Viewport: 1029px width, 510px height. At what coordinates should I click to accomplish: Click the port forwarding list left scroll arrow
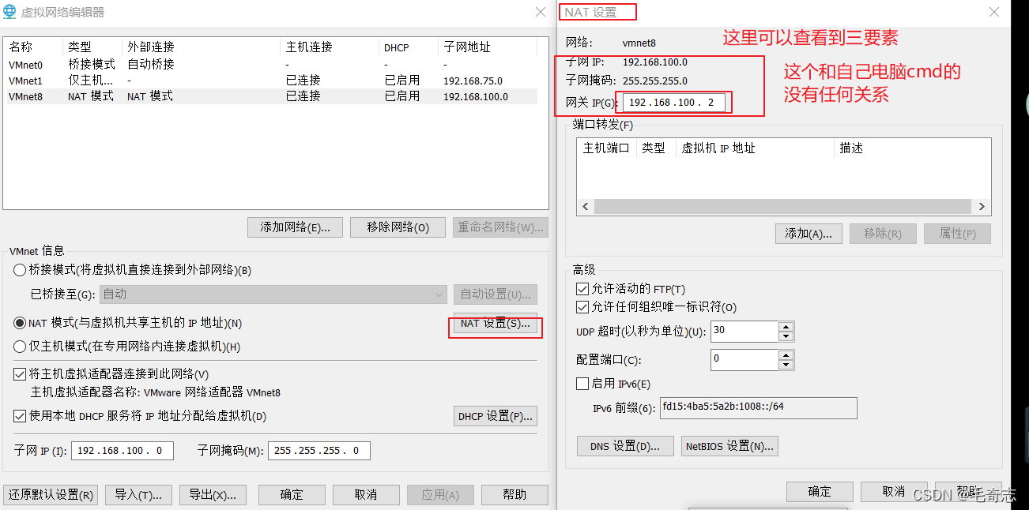click(586, 207)
